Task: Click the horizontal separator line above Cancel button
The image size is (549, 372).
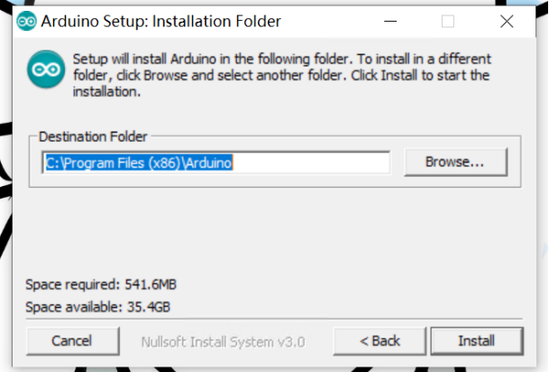Action: point(274,319)
